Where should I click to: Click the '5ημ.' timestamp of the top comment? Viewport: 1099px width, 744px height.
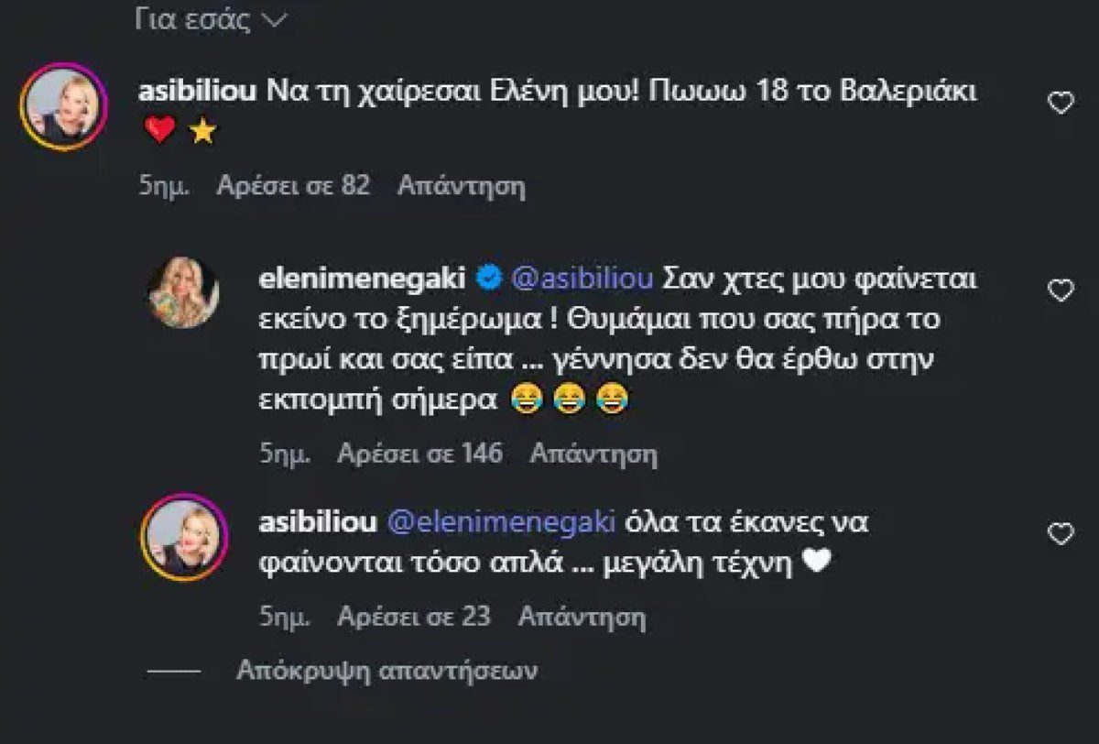coord(167,185)
